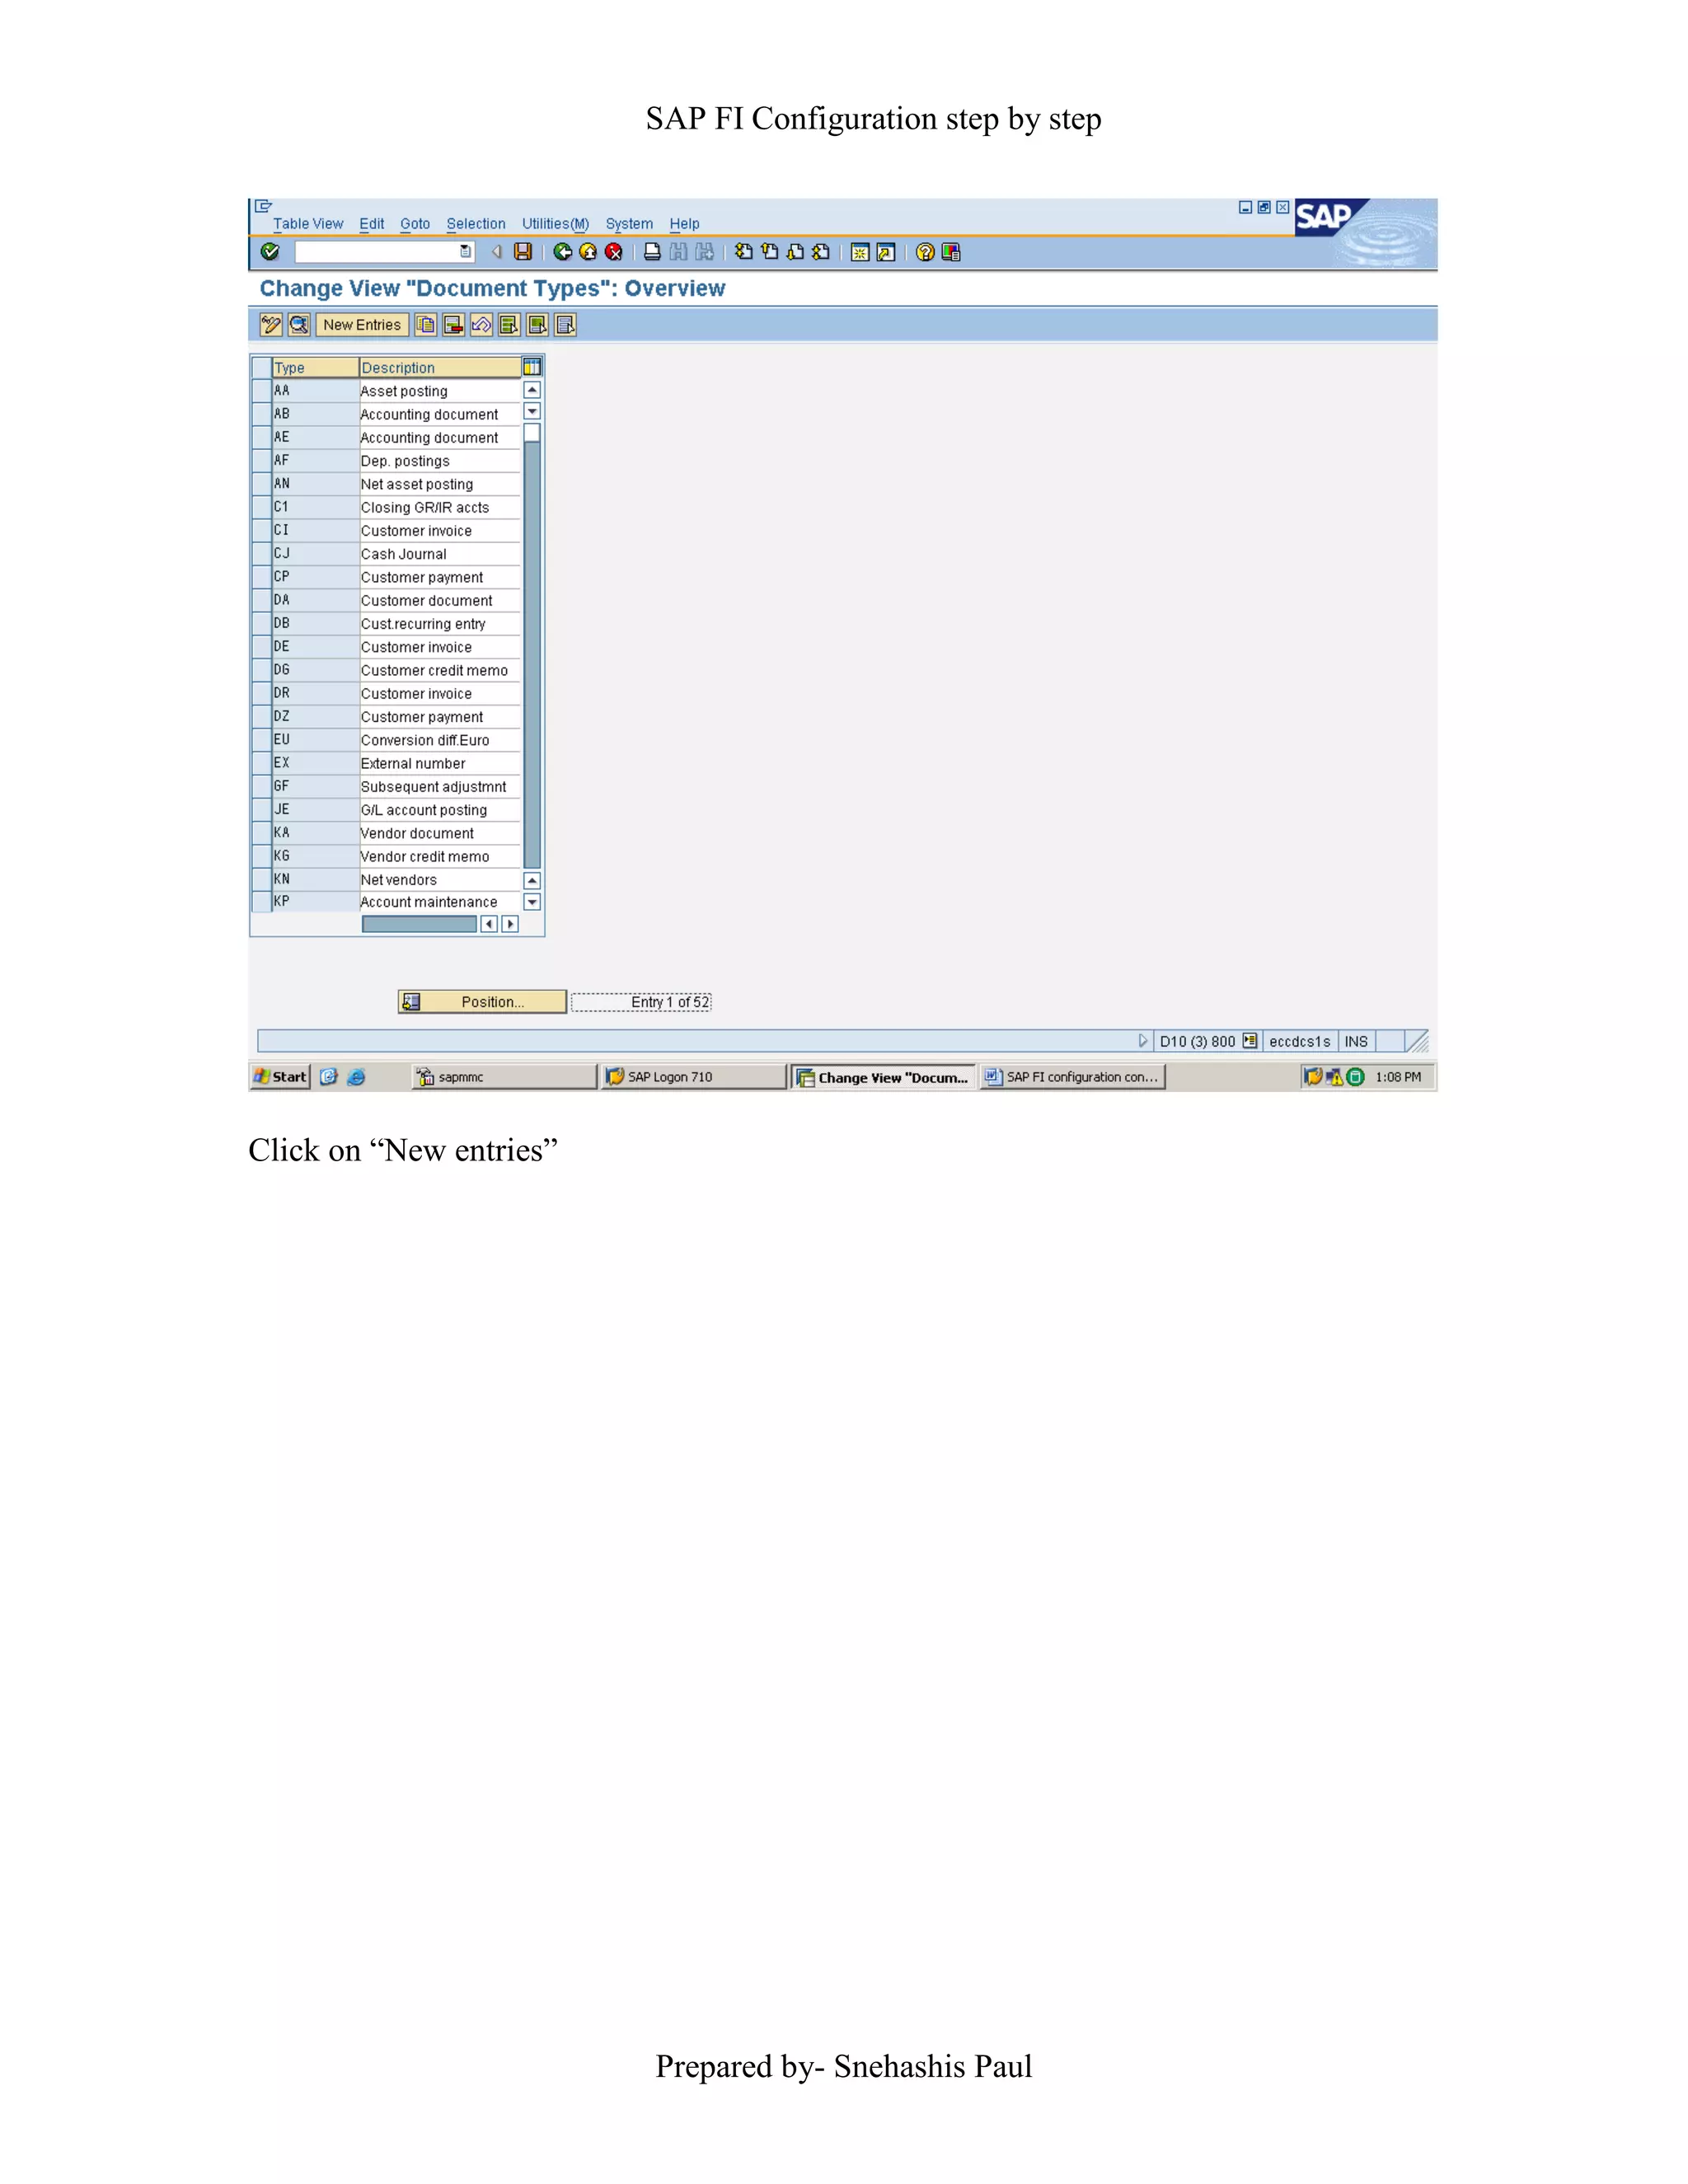Click the green Enter checkmark icon
This screenshot has width=1688, height=2184.
[x=269, y=252]
